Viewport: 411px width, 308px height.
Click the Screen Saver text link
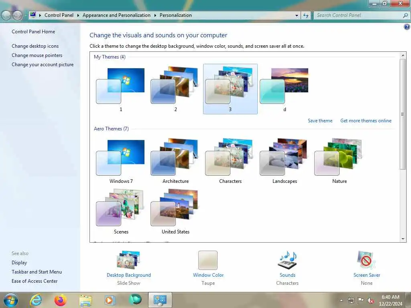[x=366, y=275]
